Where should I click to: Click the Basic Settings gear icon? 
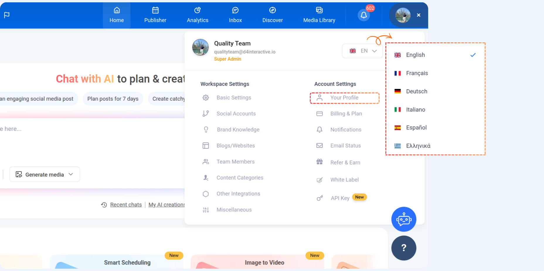[206, 98]
